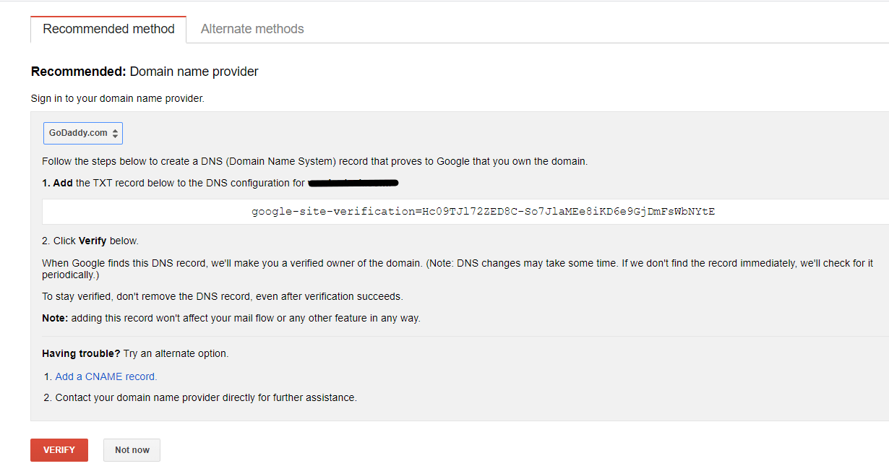This screenshot has height=474, width=889.
Task: Choose a different domain name provider
Action: [x=82, y=133]
